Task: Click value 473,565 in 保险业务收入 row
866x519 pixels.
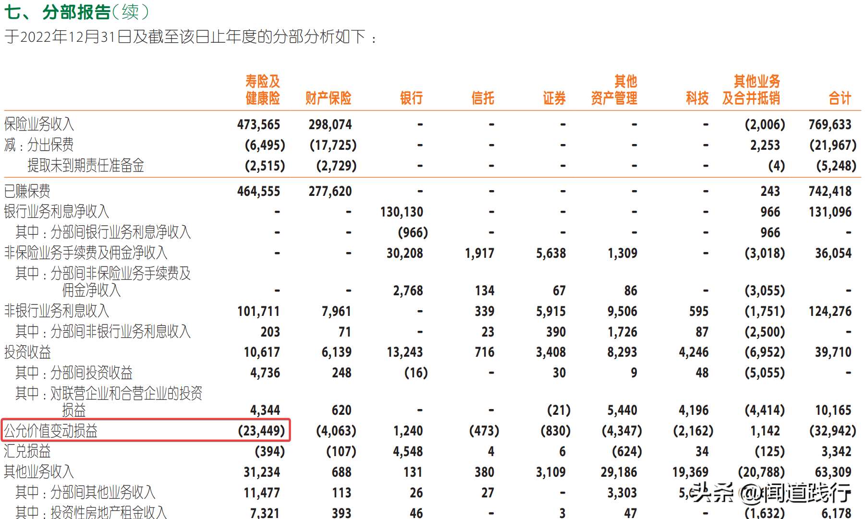Action: 258,124
